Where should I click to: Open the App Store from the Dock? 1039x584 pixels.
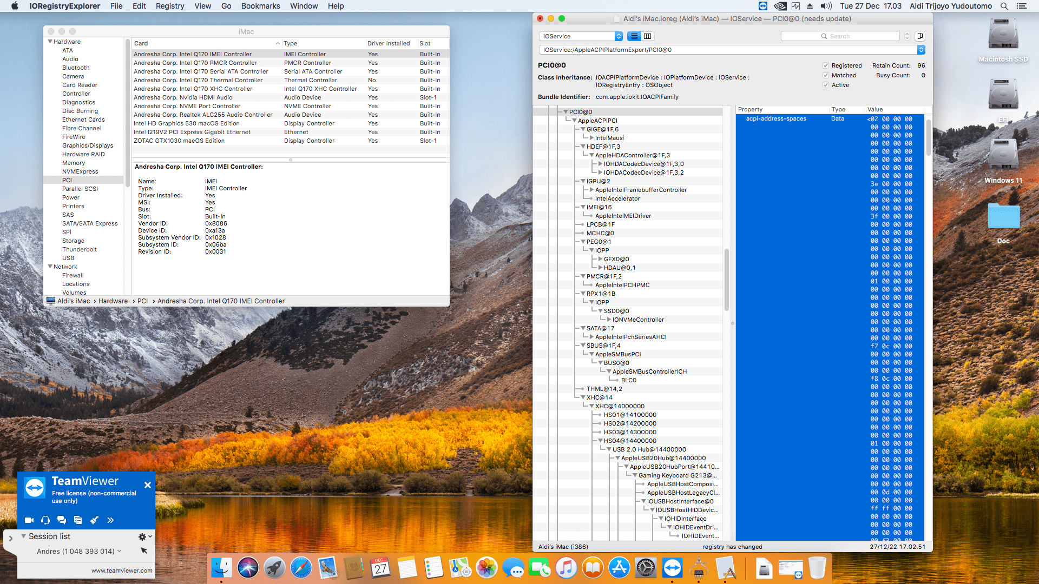pyautogui.click(x=619, y=568)
